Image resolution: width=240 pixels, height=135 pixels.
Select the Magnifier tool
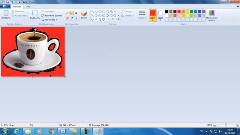pyautogui.click(x=76, y=18)
